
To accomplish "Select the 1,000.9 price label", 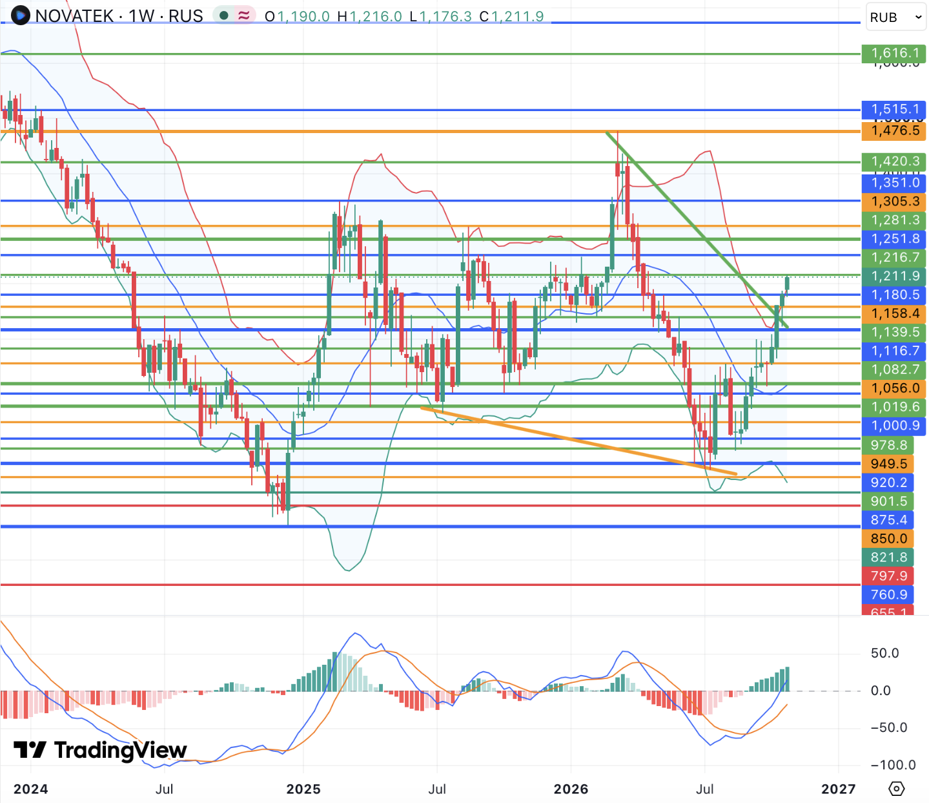I will point(894,426).
